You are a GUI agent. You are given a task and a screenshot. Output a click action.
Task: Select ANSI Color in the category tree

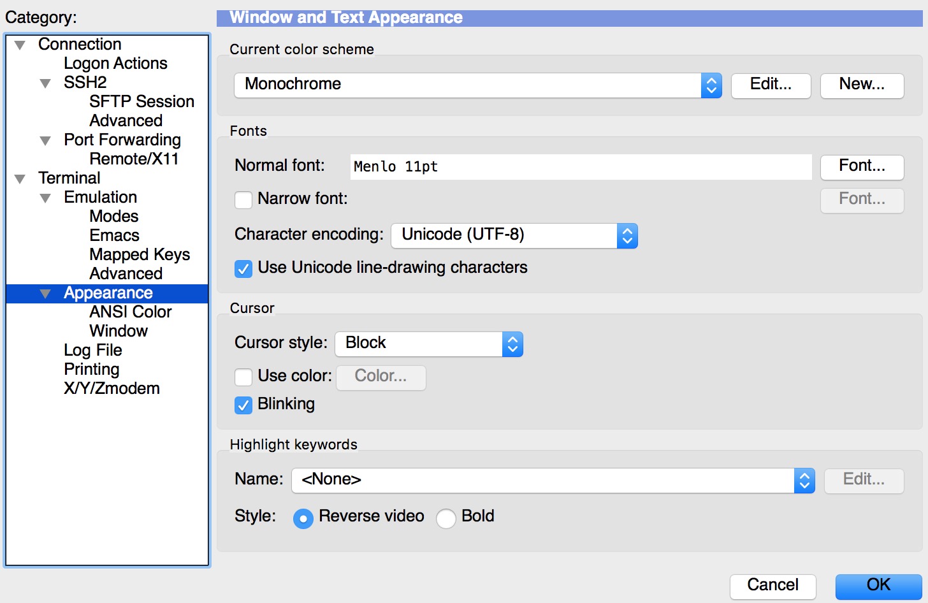point(130,312)
